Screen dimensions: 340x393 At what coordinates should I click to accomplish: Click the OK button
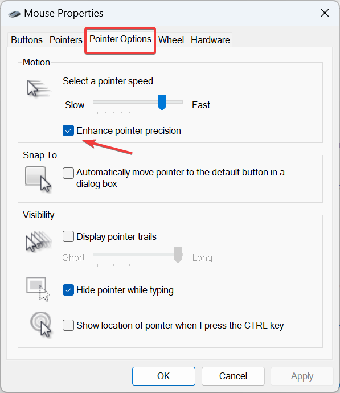tap(163, 376)
